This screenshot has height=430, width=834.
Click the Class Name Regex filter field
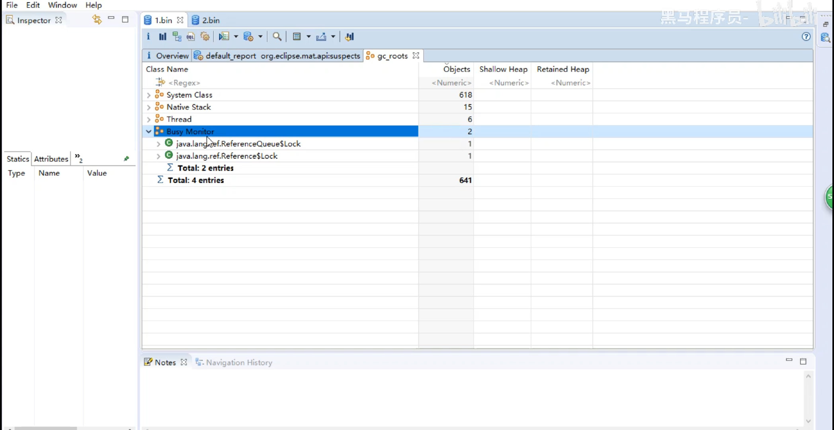[184, 83]
